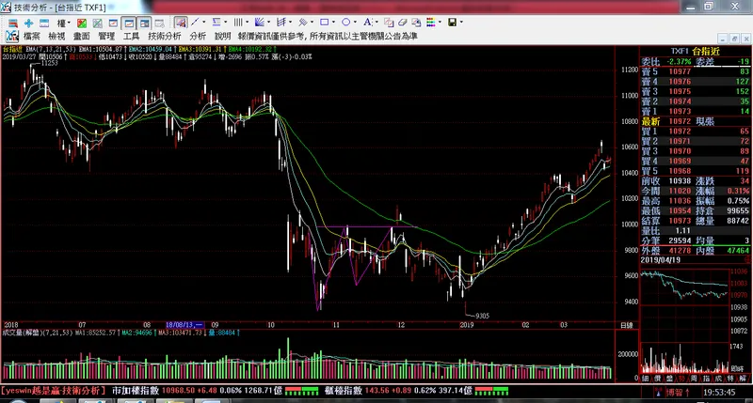Expand the ellipse tool dropdown arrow
The image size is (753, 403).
click(x=355, y=22)
